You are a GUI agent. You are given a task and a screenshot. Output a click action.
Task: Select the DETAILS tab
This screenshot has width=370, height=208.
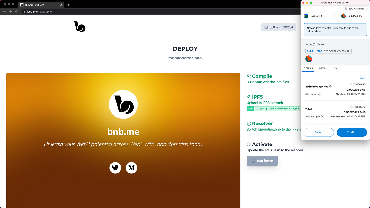click(x=308, y=68)
